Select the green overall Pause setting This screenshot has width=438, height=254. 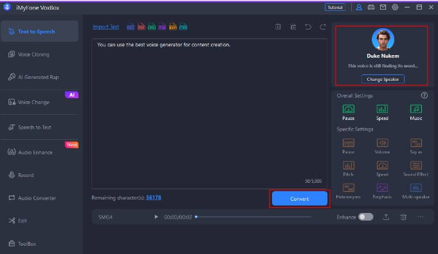point(349,112)
